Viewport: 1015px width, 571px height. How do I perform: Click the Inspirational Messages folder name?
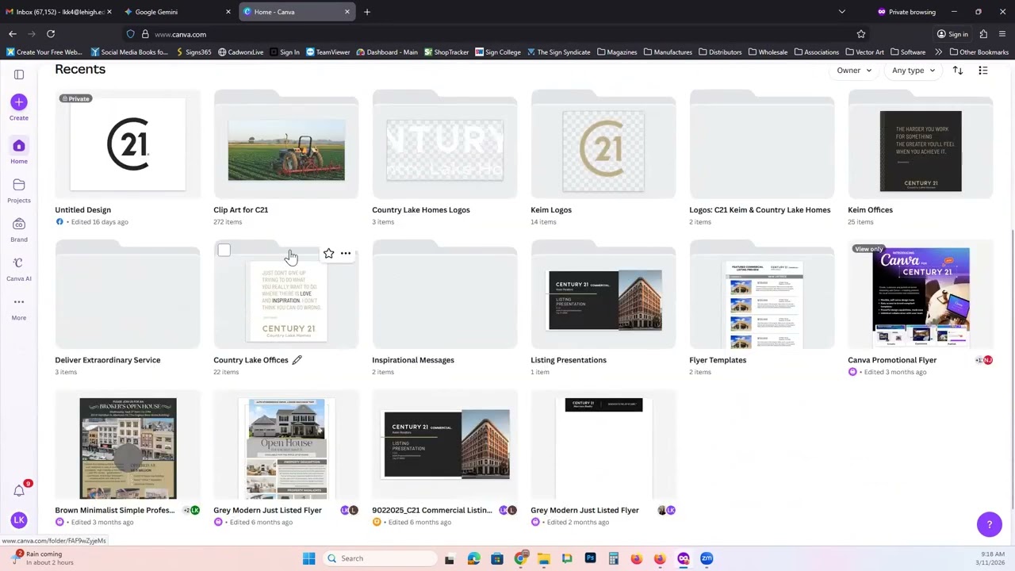tap(413, 360)
